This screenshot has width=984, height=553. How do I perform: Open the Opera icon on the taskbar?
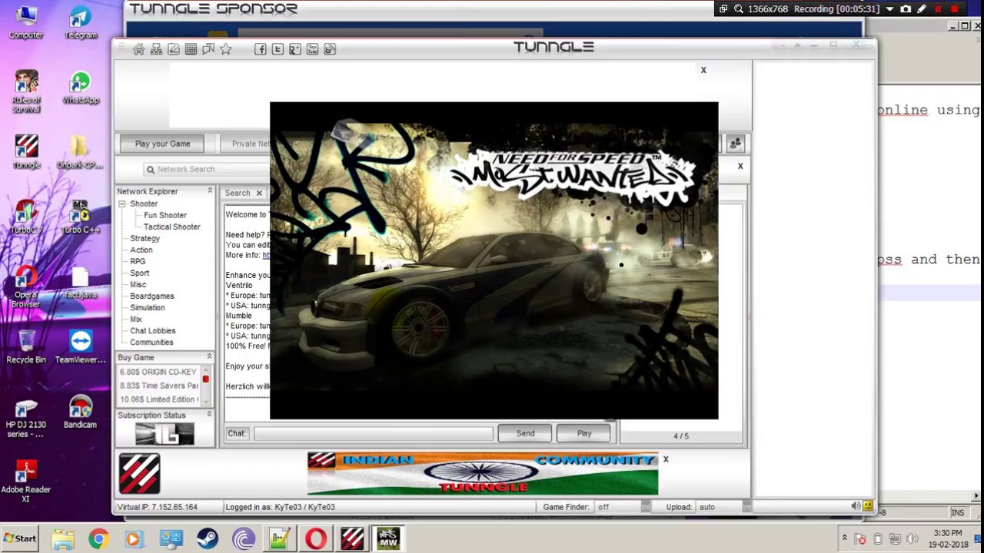(315, 539)
